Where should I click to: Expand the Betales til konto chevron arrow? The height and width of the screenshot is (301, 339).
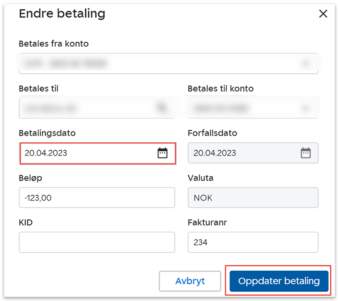306,108
